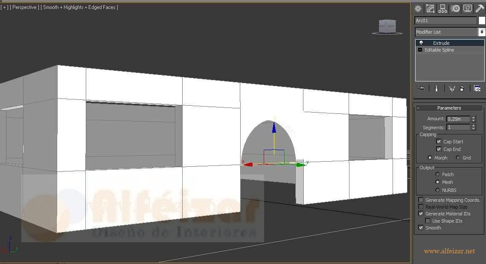Collapse the Parameters rollout

(x=418, y=107)
